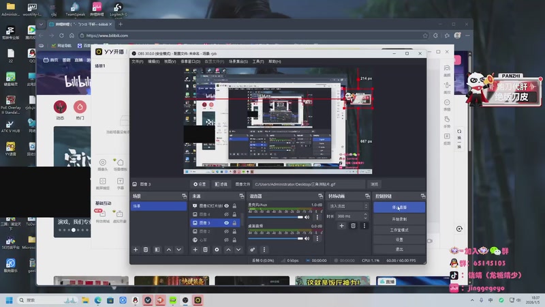Open OBS 场景集合(S) menu
545x307 pixels.
pos(238,61)
